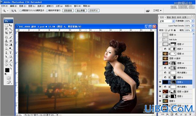Select the 图层 14 layer thumbnail
This screenshot has width=196, height=116.
pyautogui.click(x=165, y=63)
